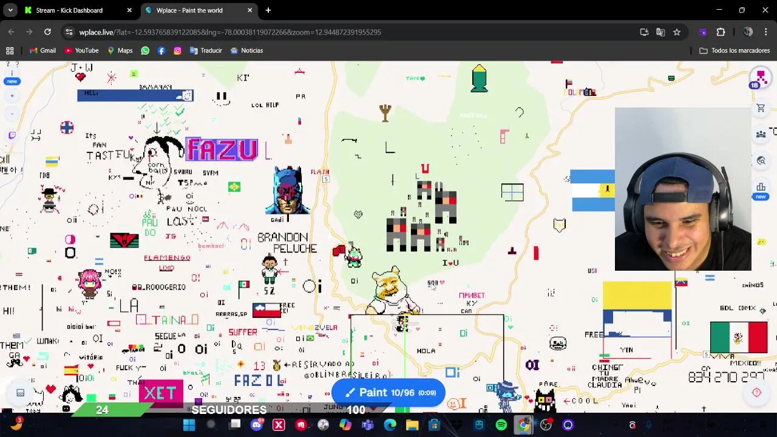Open the Windows Start menu
This screenshot has width=777, height=437.
[189, 425]
